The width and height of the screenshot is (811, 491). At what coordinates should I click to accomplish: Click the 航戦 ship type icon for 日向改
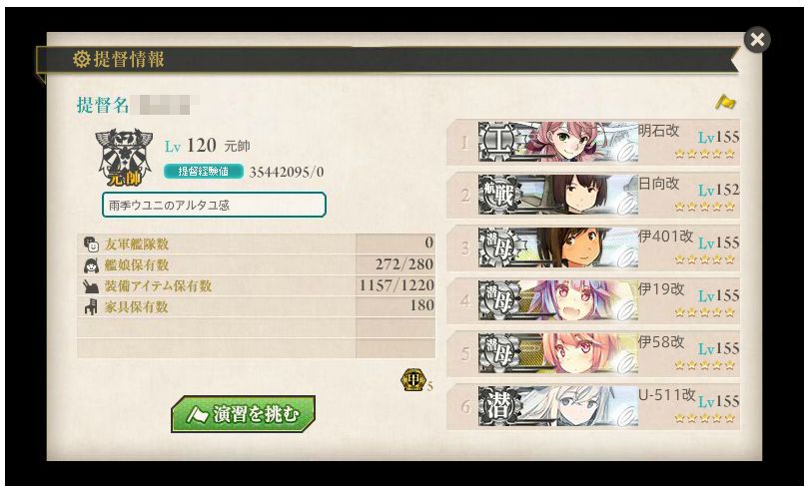pos(496,195)
